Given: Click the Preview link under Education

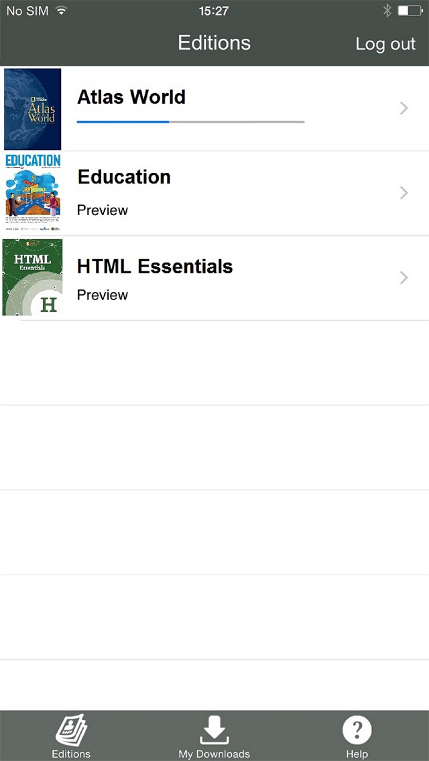Looking at the screenshot, I should pyautogui.click(x=103, y=210).
